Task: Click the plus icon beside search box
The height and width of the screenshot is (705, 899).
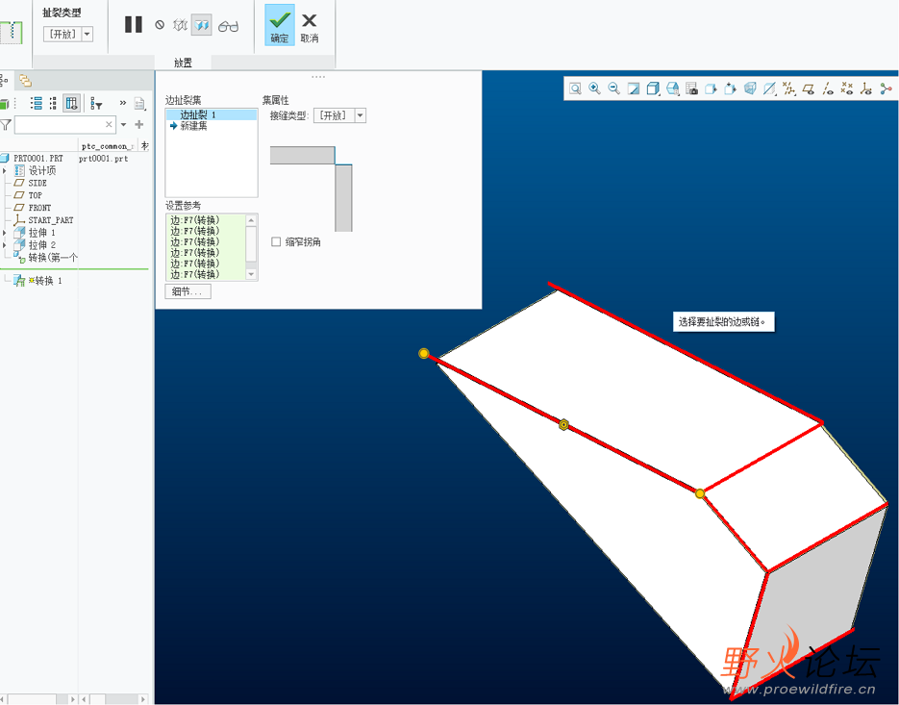Action: [x=139, y=125]
